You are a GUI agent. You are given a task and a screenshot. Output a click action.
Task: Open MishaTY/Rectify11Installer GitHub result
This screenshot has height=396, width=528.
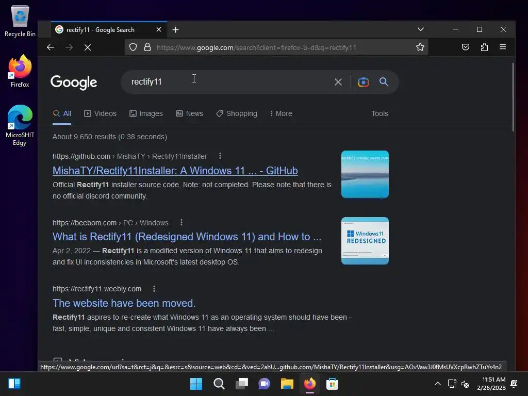tap(175, 171)
